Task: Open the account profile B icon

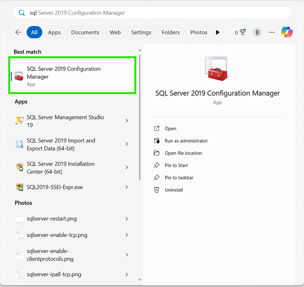Action: tap(257, 32)
